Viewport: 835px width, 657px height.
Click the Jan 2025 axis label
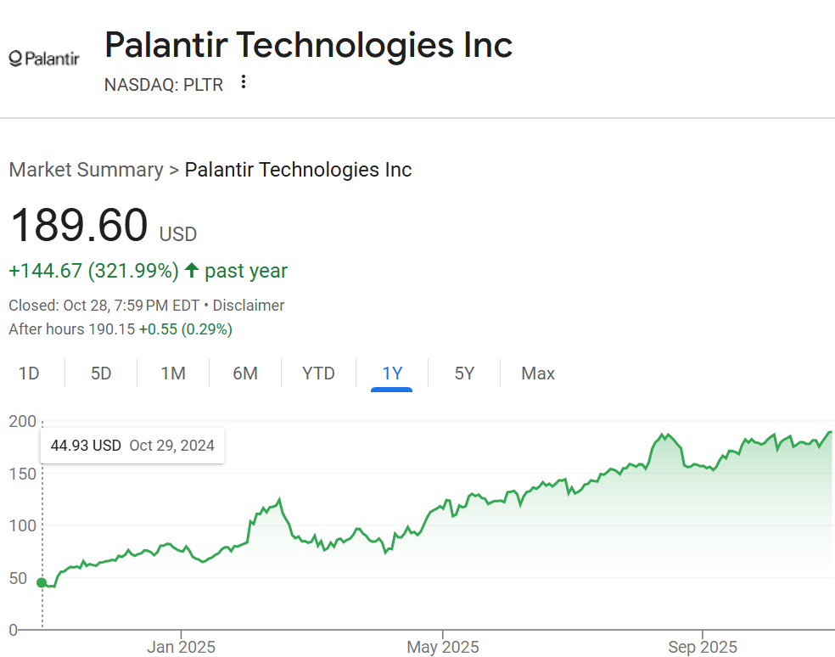point(180,646)
